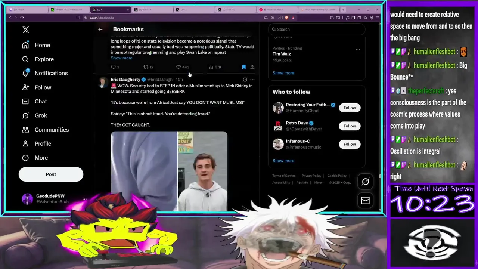Reply to the post with 3 comments

[115, 67]
